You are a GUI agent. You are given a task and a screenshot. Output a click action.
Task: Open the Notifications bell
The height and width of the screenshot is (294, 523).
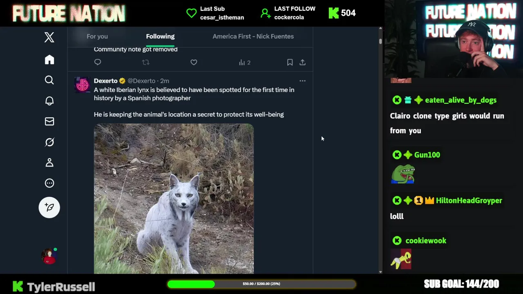point(49,101)
